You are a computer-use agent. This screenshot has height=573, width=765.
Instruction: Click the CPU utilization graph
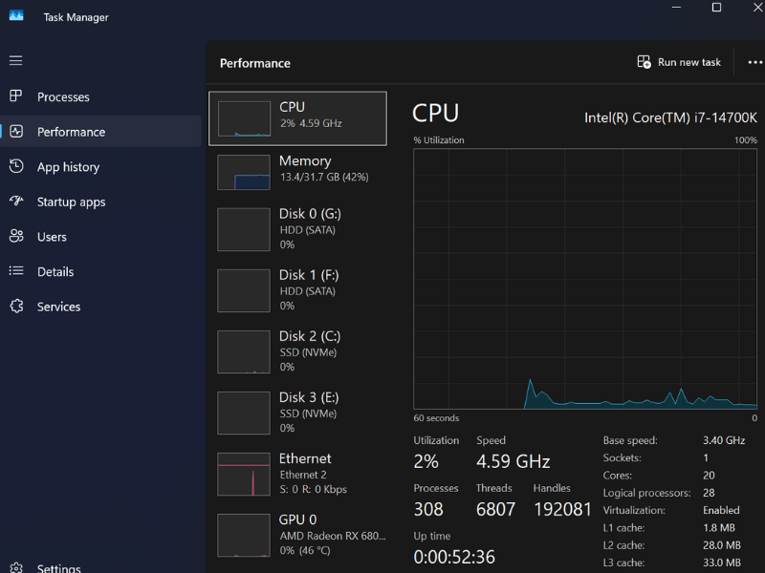[585, 278]
